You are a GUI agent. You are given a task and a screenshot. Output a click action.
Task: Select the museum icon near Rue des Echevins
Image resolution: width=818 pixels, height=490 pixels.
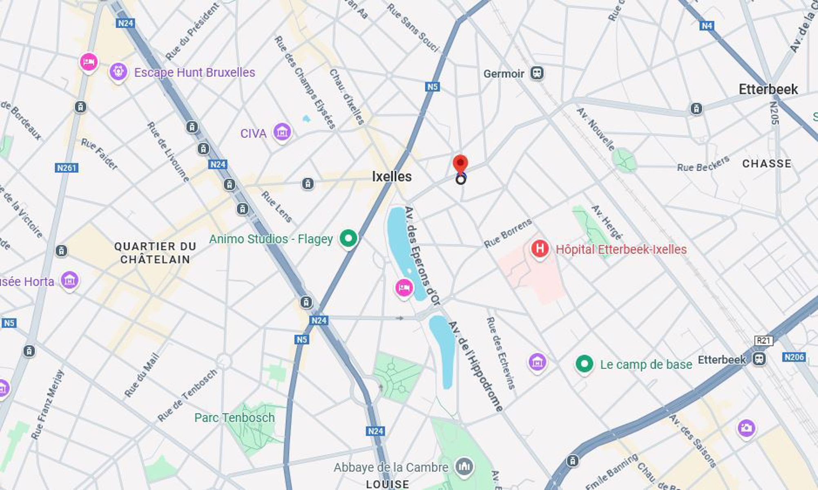point(537,362)
